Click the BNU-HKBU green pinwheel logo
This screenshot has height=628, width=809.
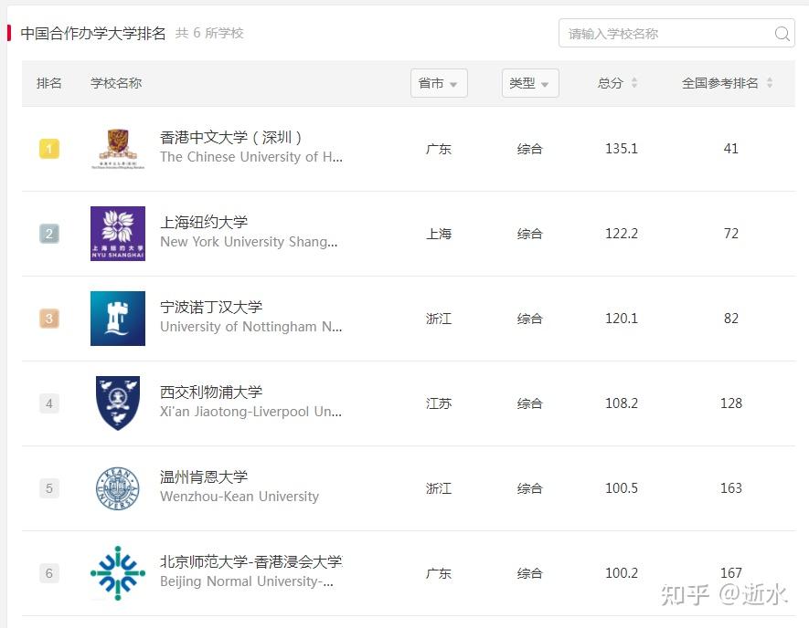click(117, 573)
